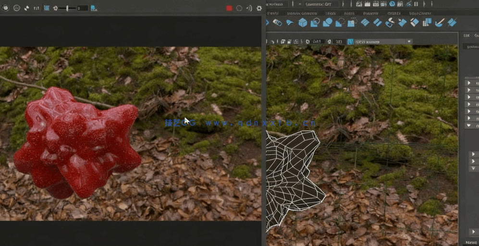This screenshot has width=479, height=246.
Task: Click the blue circular icon in status line
Action: (392, 4)
